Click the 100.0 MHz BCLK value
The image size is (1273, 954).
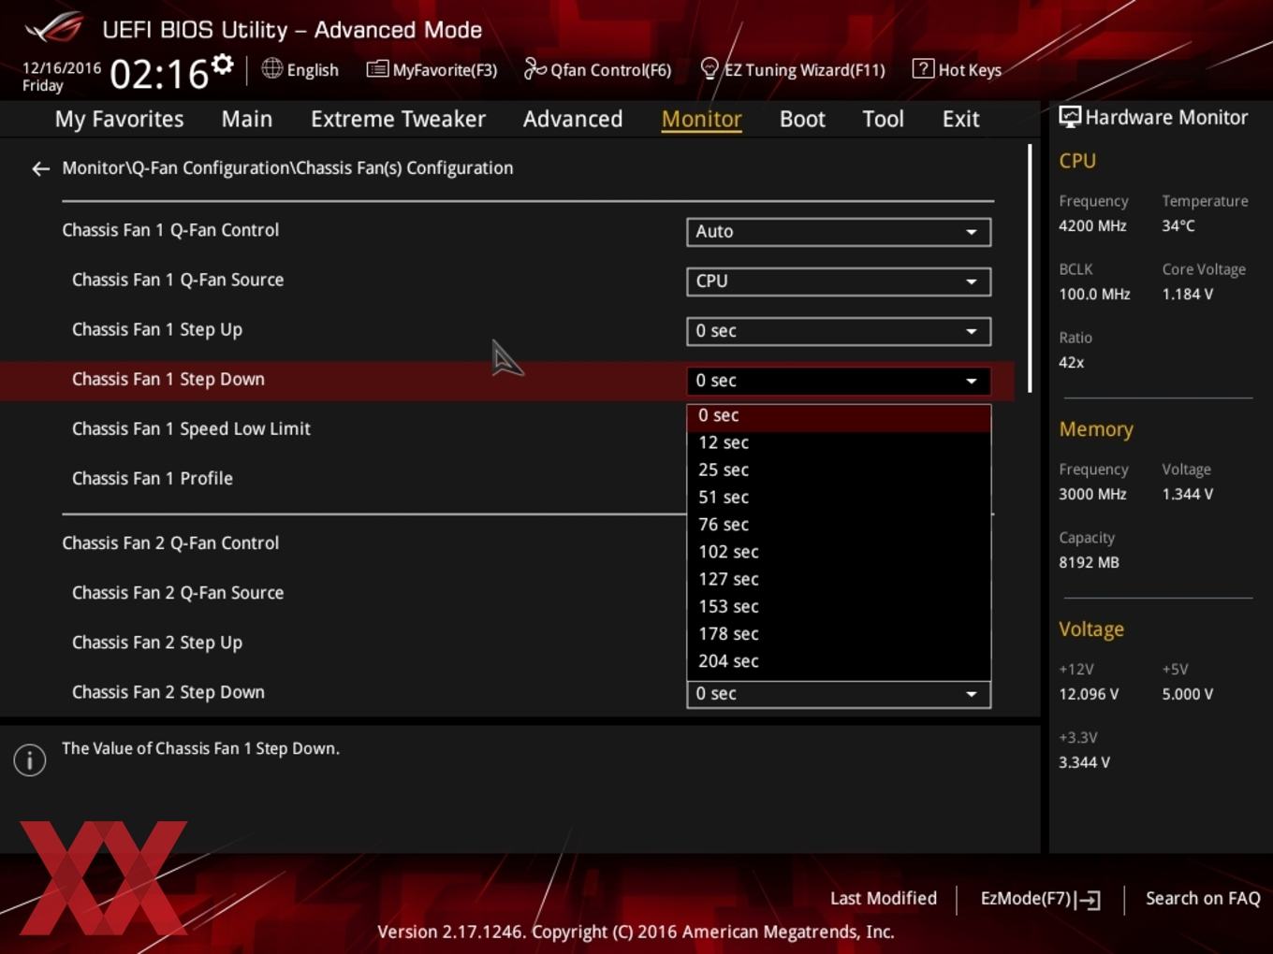1094,295
